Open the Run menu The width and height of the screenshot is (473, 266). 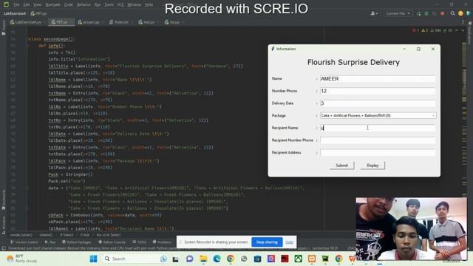pos(98,4)
